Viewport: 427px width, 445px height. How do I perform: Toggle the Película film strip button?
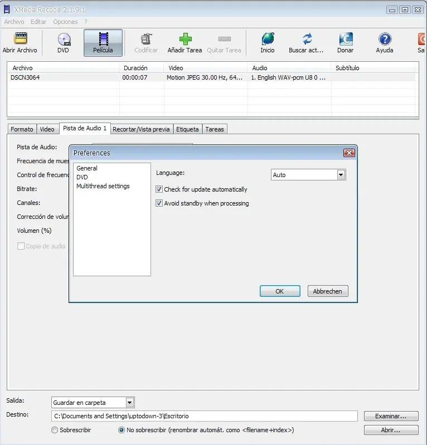point(103,43)
